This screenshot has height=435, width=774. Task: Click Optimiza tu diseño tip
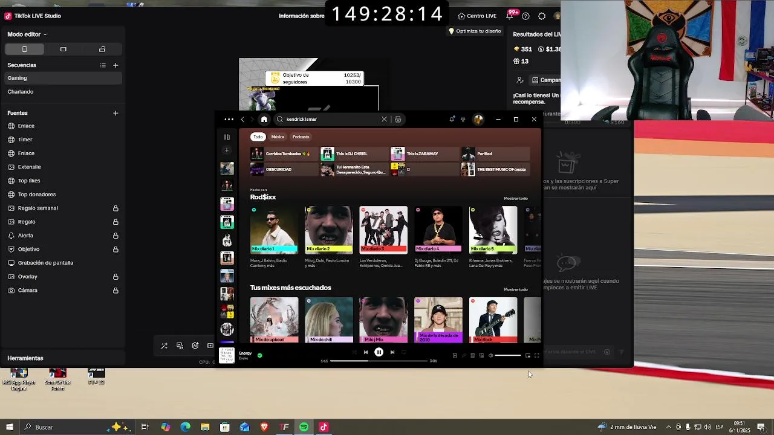tap(475, 31)
